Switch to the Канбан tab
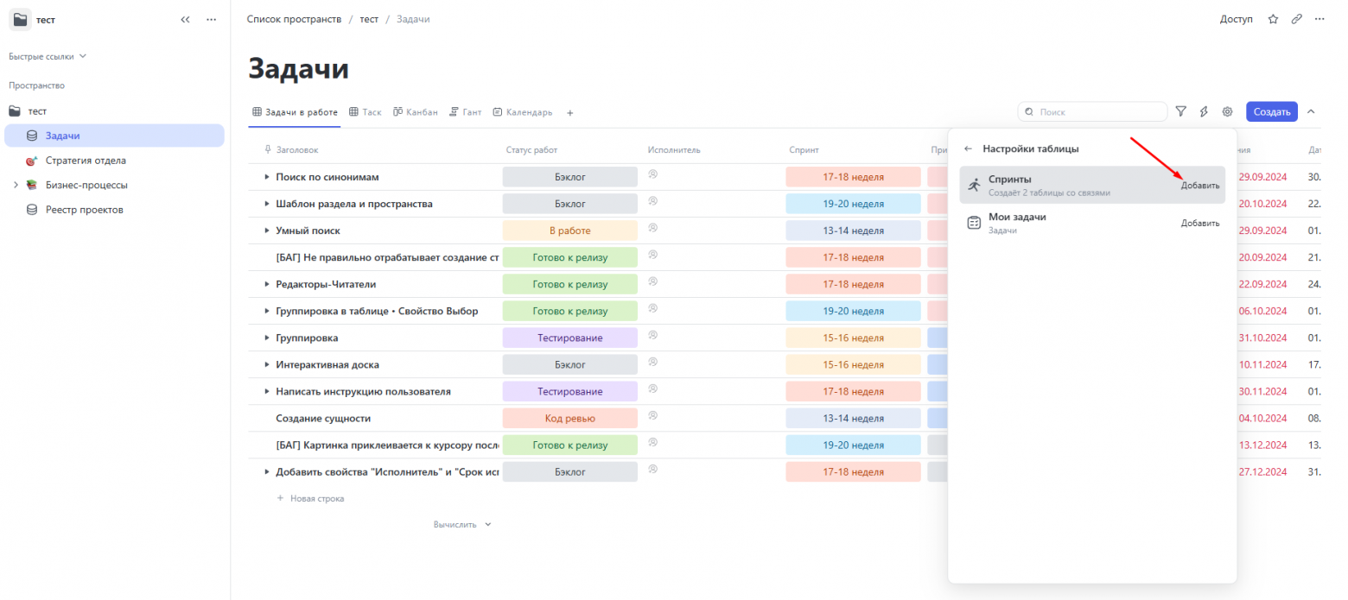Viewport: 1348px width, 600px height. point(416,112)
